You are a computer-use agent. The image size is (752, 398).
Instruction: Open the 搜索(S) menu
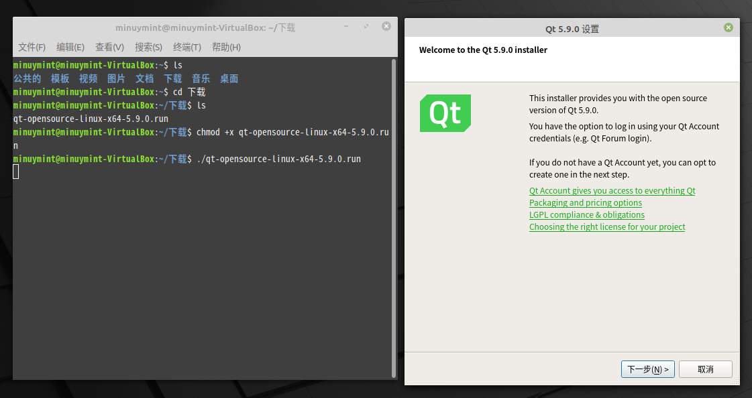pyautogui.click(x=148, y=47)
